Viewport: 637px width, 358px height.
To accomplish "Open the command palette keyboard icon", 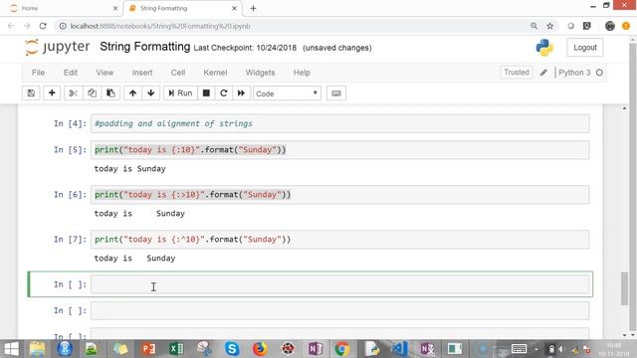I will pos(336,92).
